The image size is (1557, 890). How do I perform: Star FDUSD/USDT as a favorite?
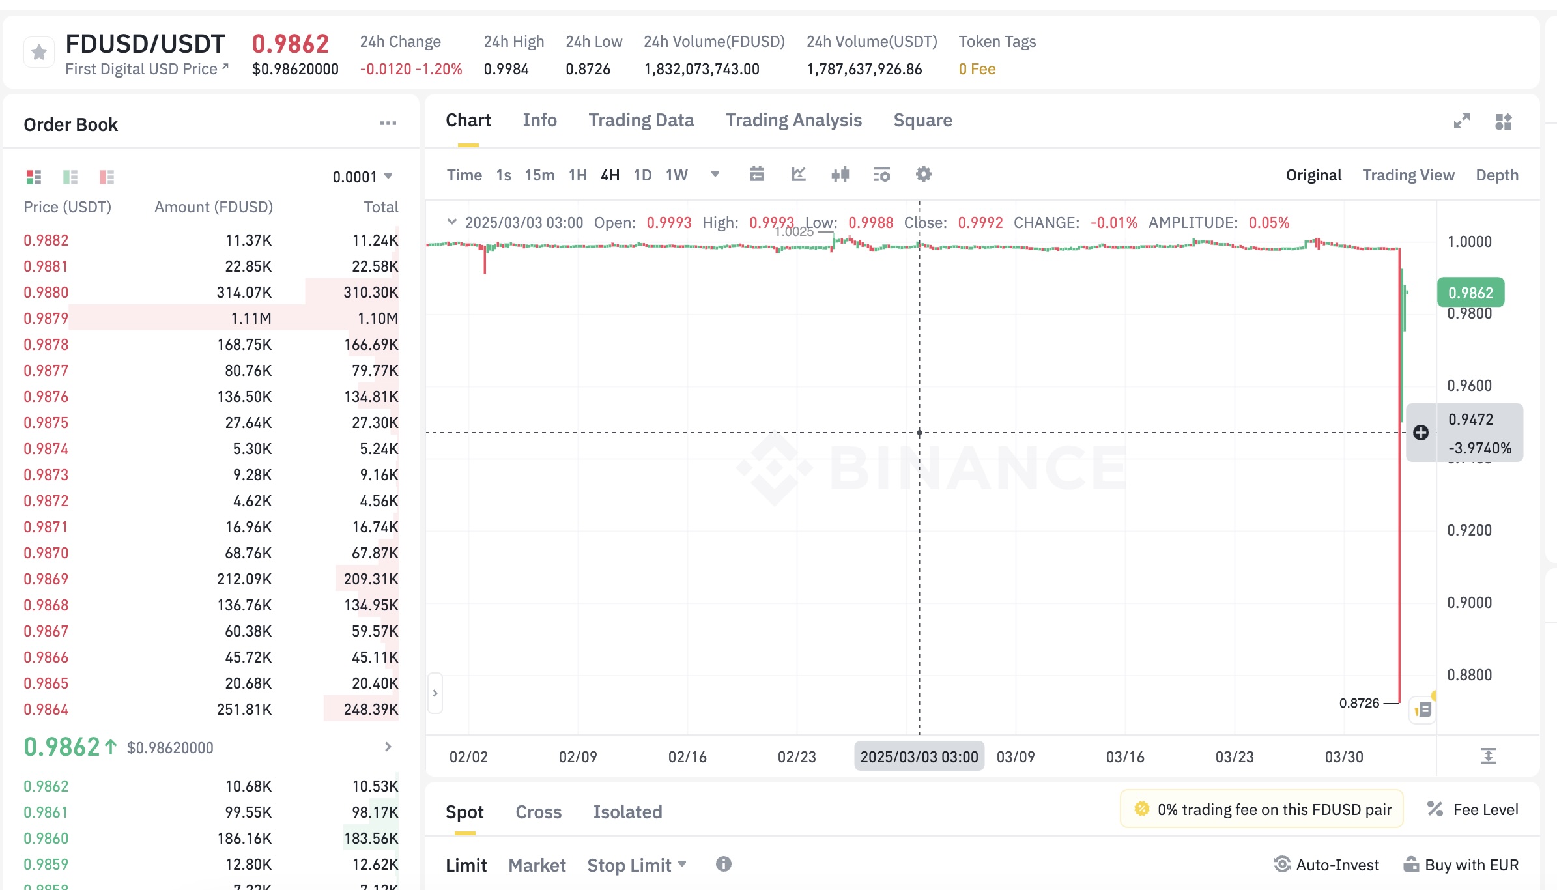[x=39, y=53]
